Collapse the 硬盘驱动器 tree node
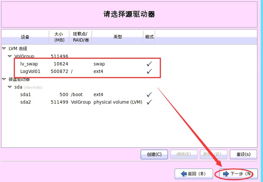The width and height of the screenshot is (263, 182). coord(4,79)
